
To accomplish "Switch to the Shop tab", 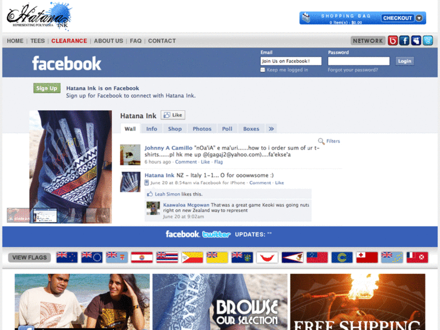I will 175,128.
